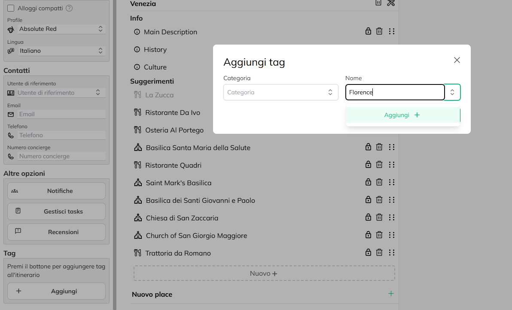Expand the Nome combo box arrows
The height and width of the screenshot is (310, 512).
[x=452, y=92]
